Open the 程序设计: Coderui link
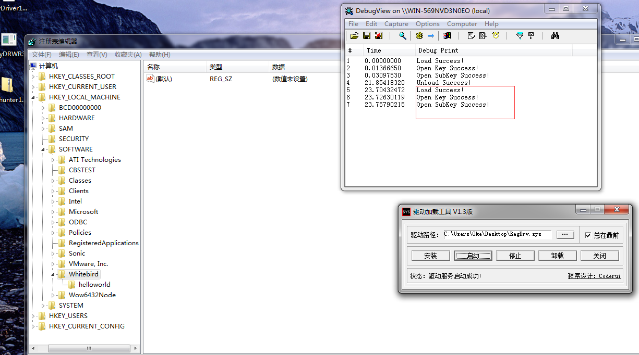The width and height of the screenshot is (639, 355). pyautogui.click(x=594, y=276)
